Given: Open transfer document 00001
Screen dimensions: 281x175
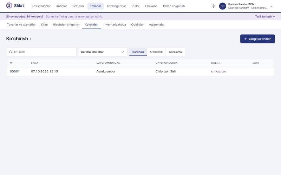Looking at the screenshot, I should tap(15, 71).
